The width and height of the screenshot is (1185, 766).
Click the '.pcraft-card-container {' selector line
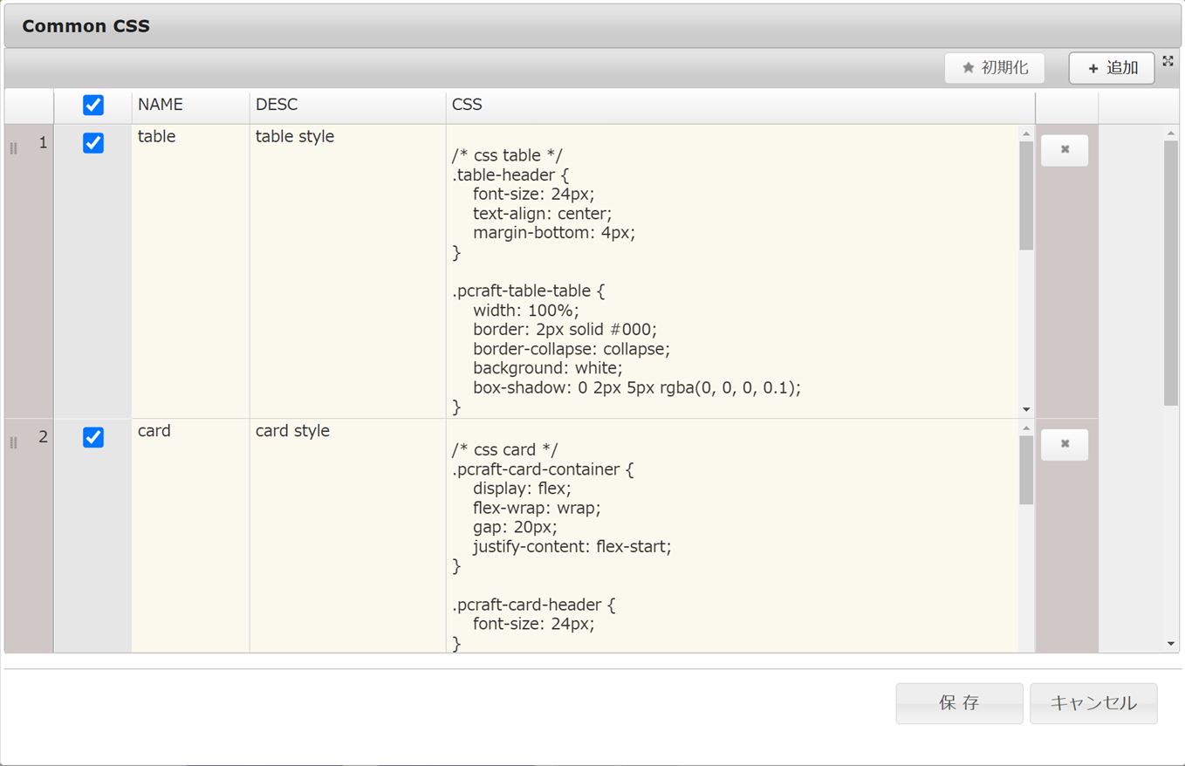click(543, 469)
